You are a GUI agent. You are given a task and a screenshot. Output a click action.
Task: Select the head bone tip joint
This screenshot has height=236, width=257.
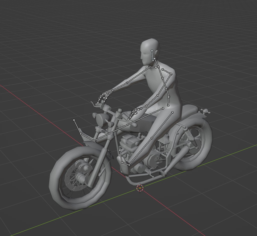pyautogui.click(x=152, y=51)
